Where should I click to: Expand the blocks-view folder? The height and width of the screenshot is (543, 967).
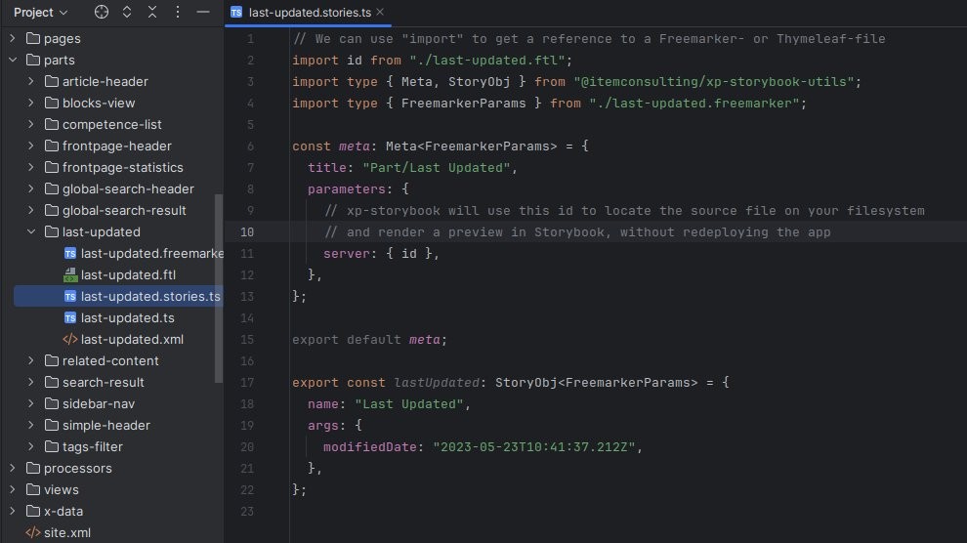click(31, 103)
